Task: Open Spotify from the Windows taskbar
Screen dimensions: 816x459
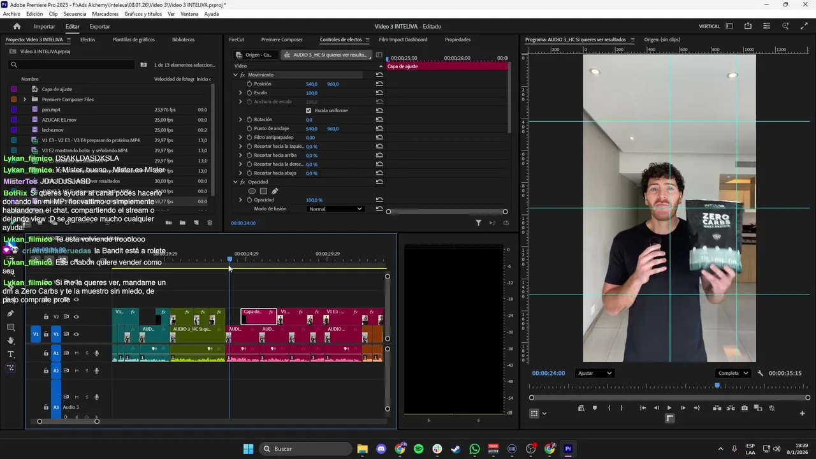Action: click(x=418, y=449)
